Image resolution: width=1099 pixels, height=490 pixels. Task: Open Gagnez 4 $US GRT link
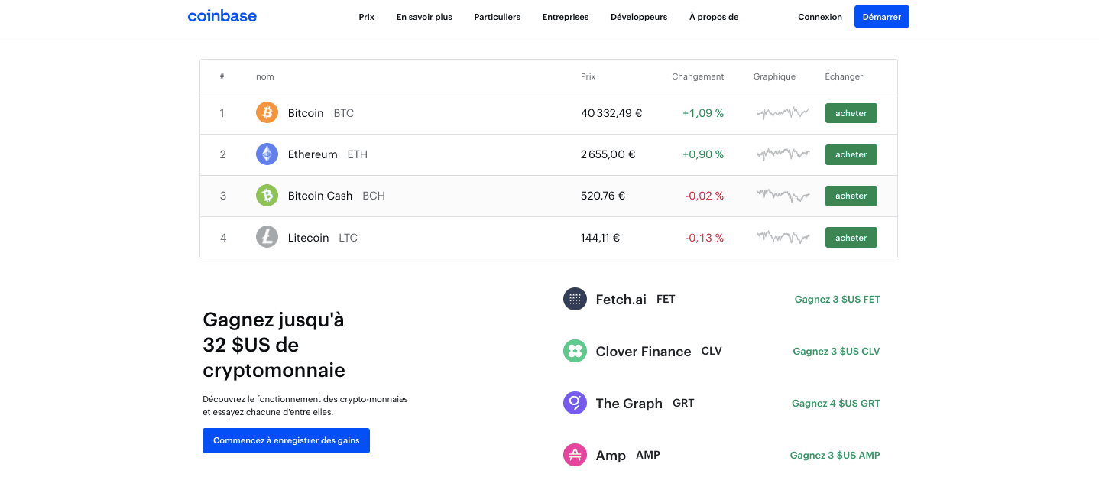pyautogui.click(x=836, y=403)
